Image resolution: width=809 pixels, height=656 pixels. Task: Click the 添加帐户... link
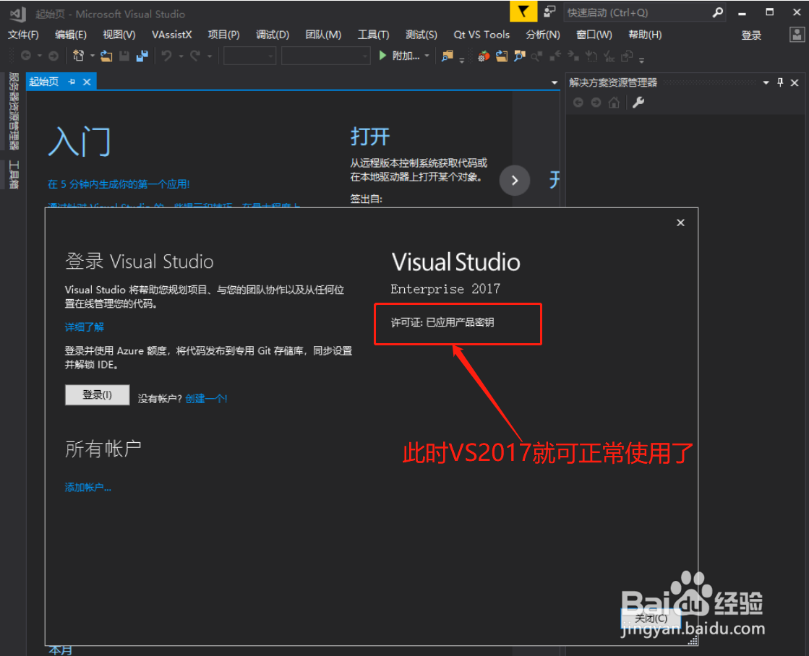87,487
